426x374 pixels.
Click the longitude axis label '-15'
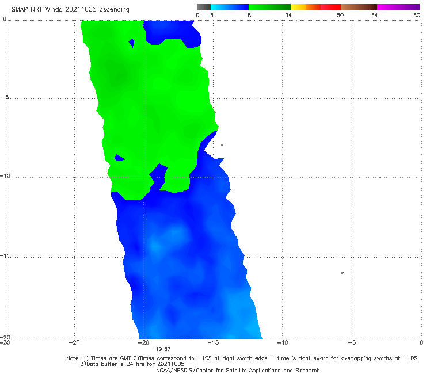point(213,342)
